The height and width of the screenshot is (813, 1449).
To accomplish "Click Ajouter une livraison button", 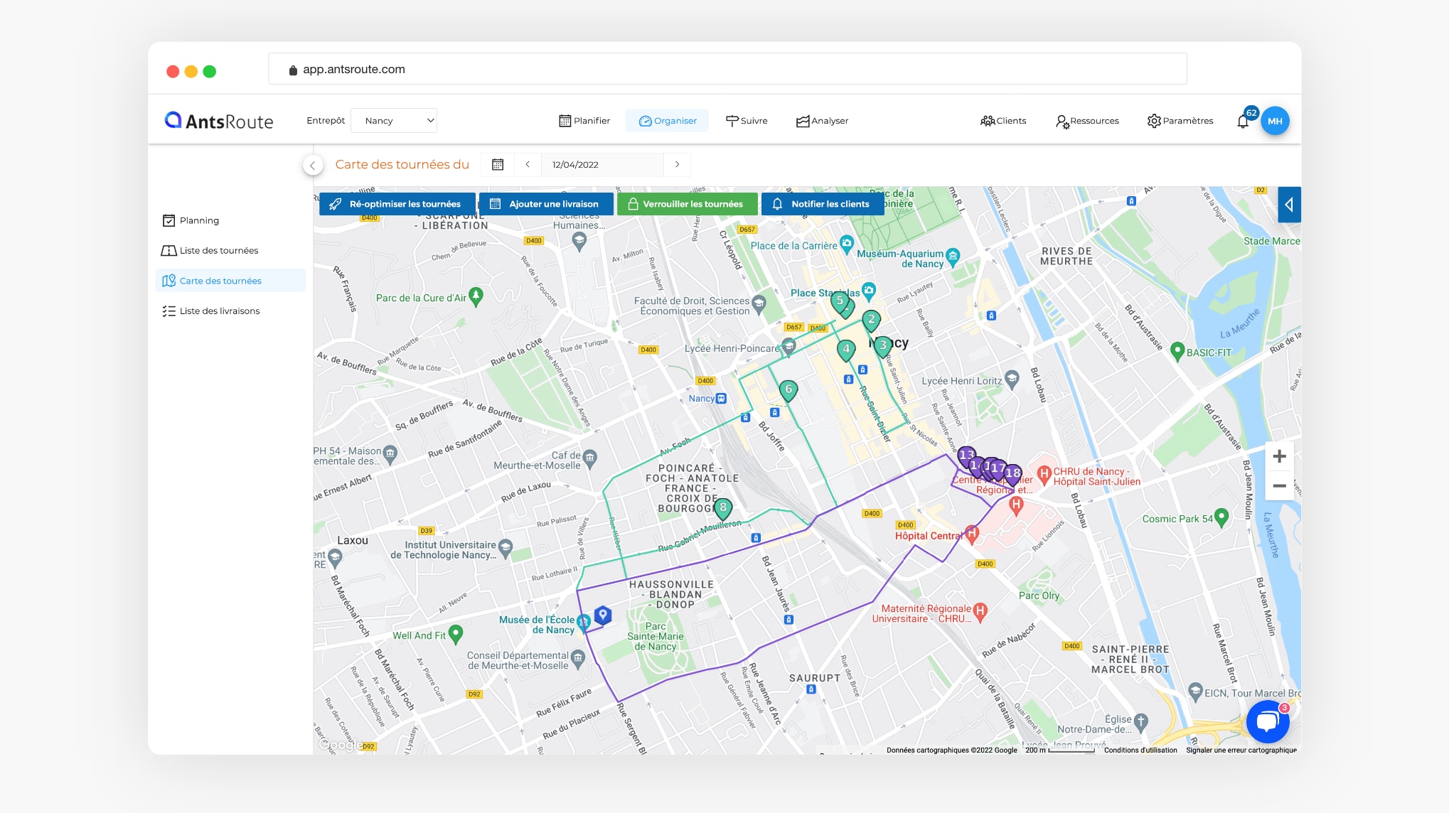I will point(546,204).
